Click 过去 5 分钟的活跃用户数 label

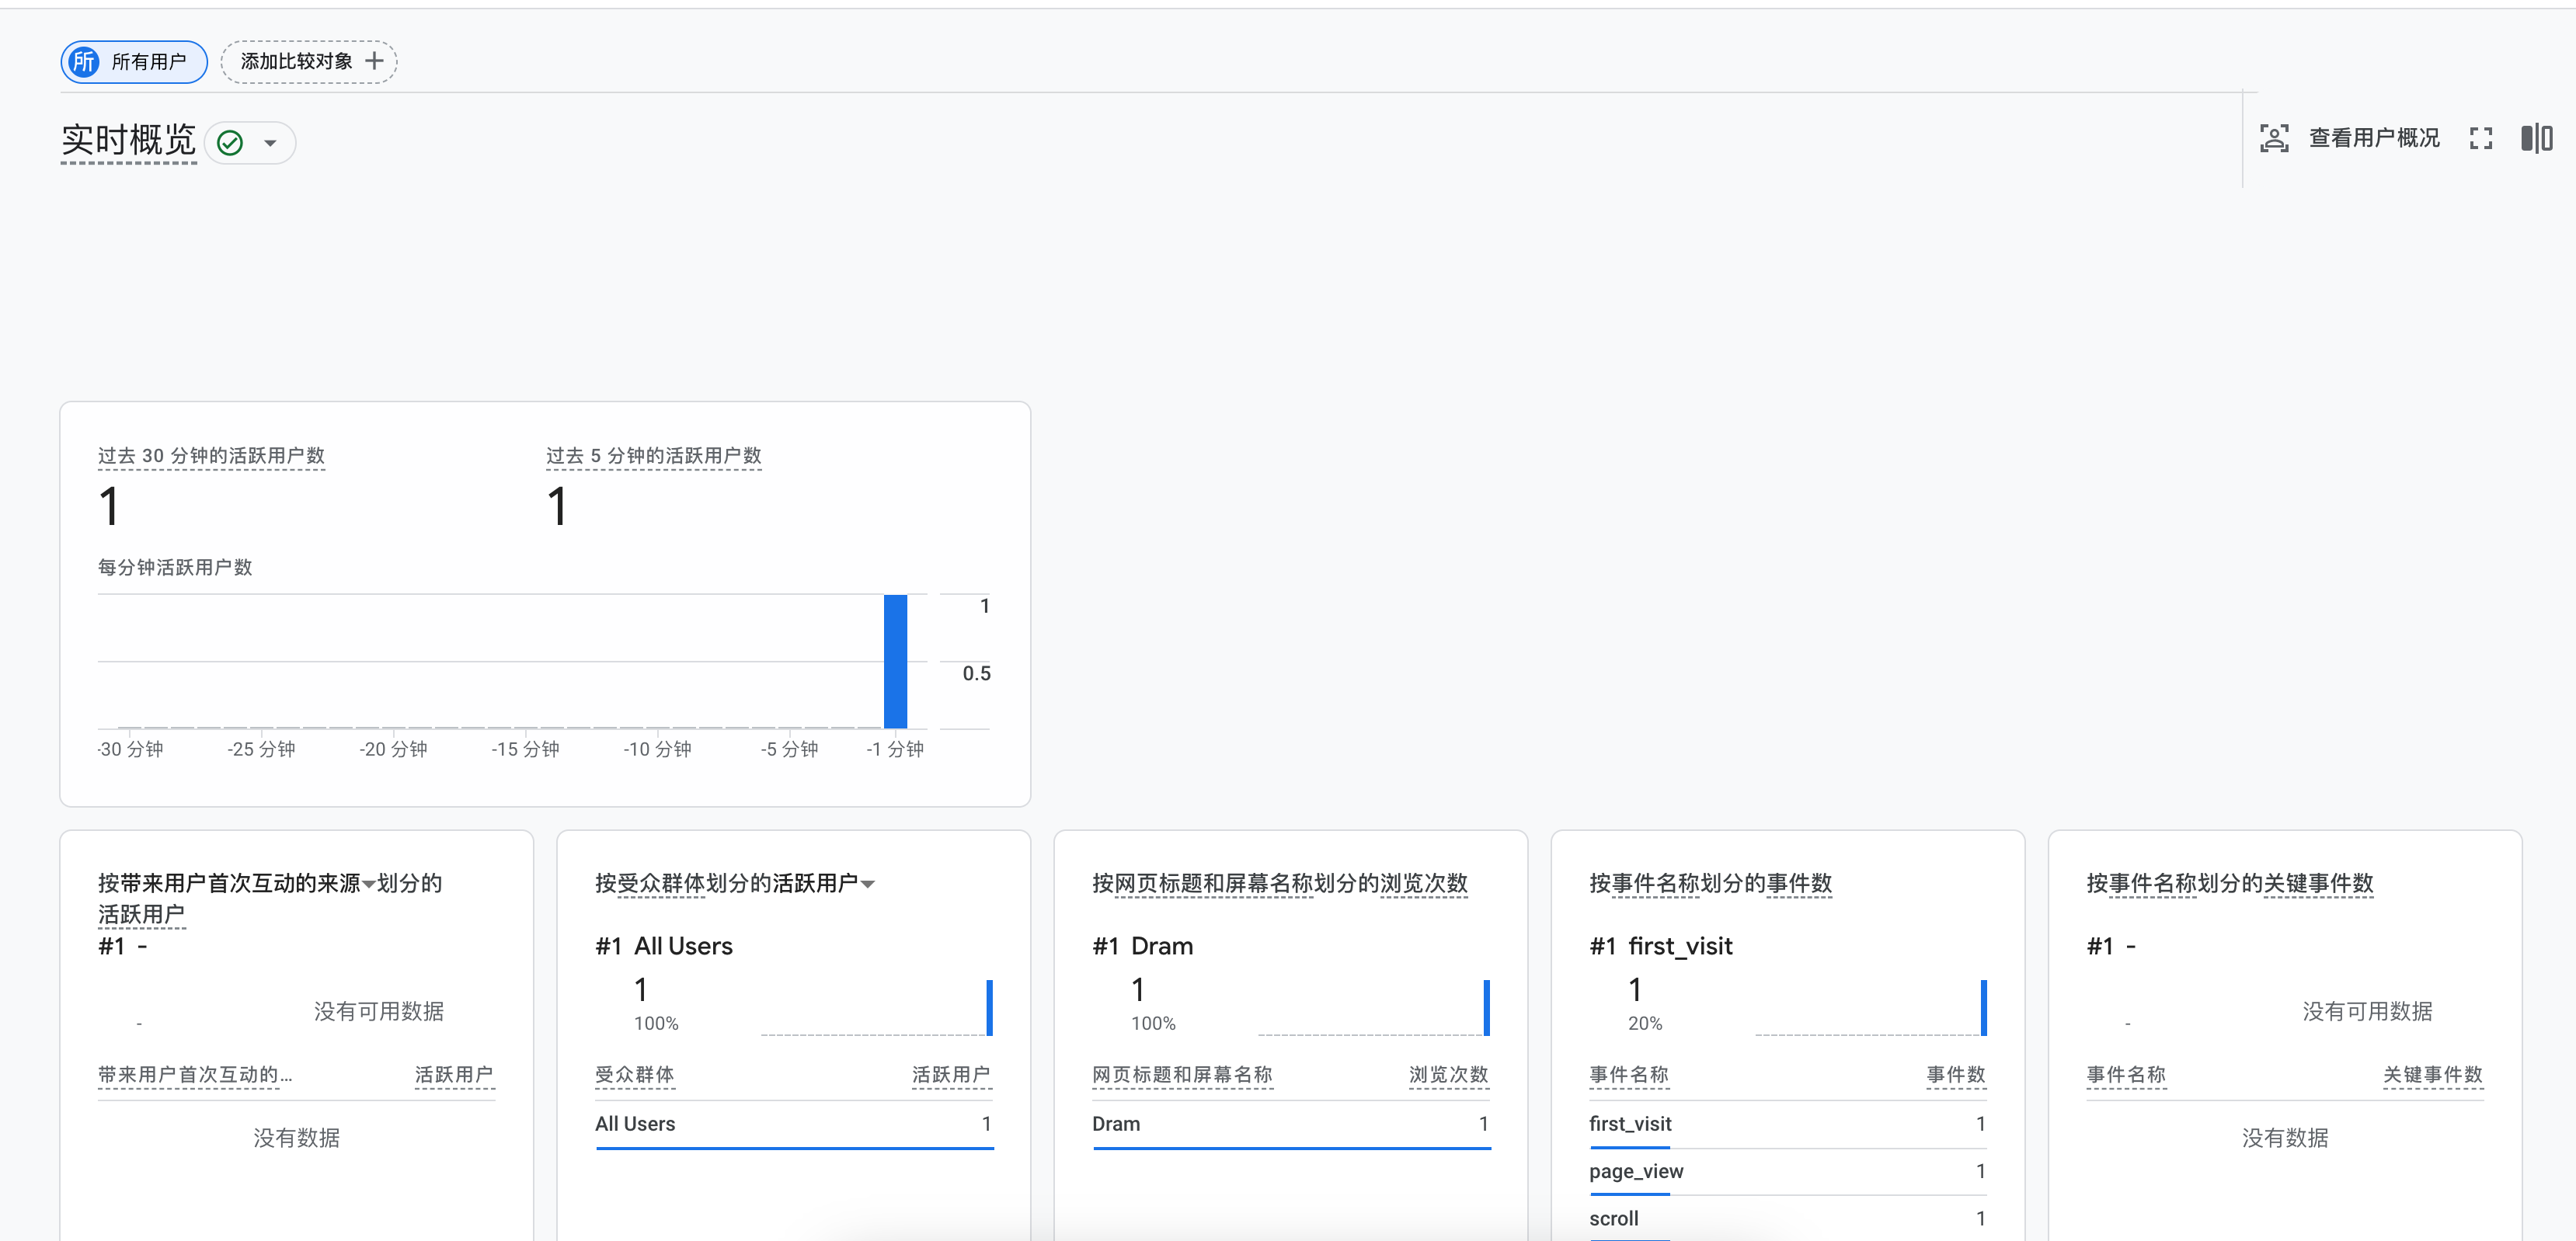653,456
